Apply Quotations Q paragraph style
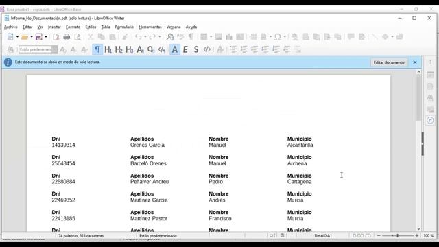This screenshot has width=439, height=247. click(x=151, y=49)
